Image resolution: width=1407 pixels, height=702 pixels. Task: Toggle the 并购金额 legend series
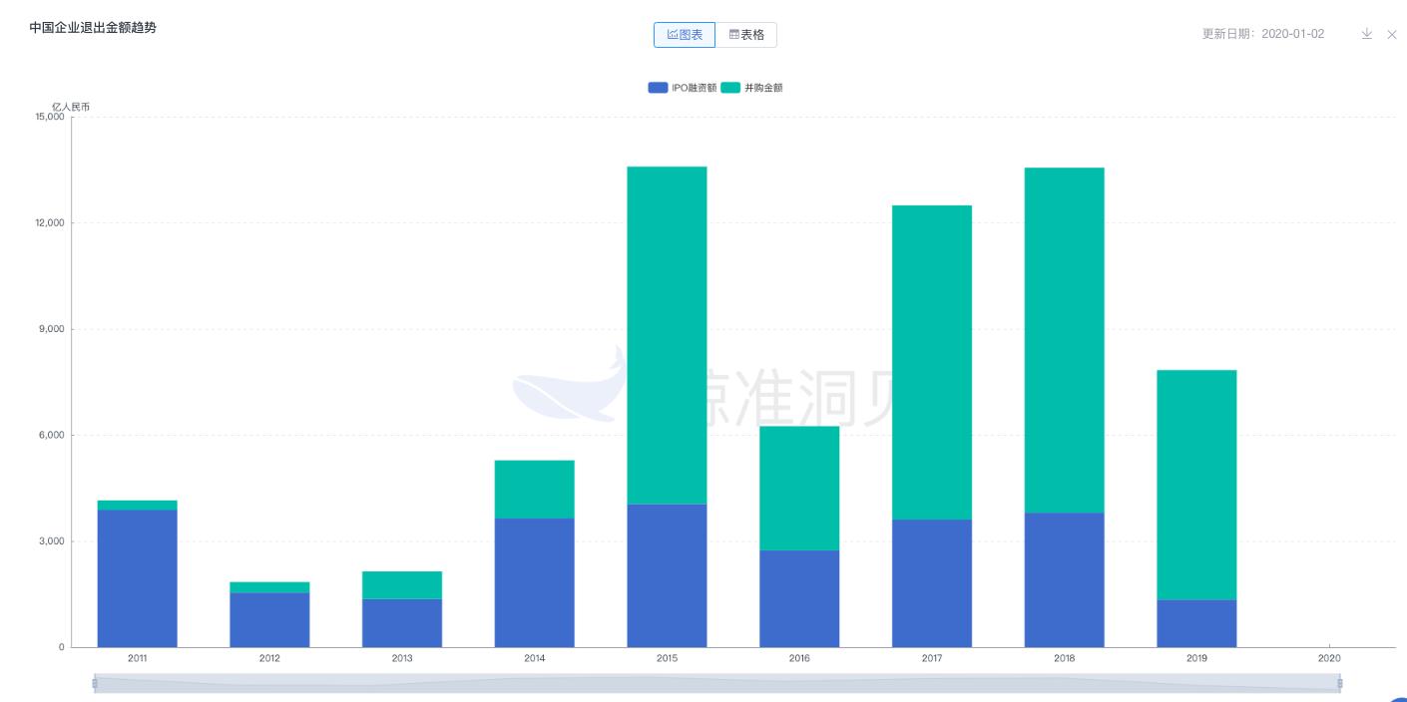click(x=752, y=88)
